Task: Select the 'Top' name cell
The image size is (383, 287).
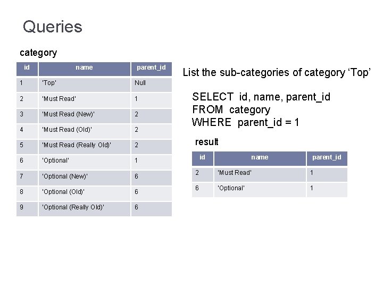Action: pyautogui.click(x=49, y=83)
